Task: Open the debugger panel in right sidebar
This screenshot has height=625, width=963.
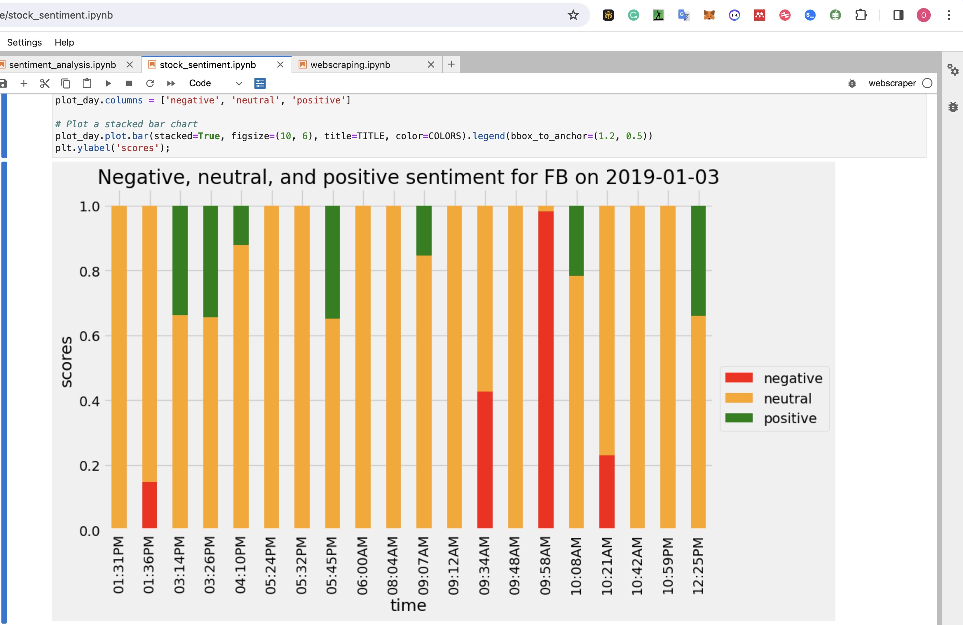Action: point(953,107)
